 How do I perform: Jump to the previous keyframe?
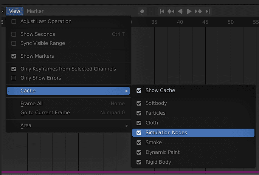click(x=171, y=11)
